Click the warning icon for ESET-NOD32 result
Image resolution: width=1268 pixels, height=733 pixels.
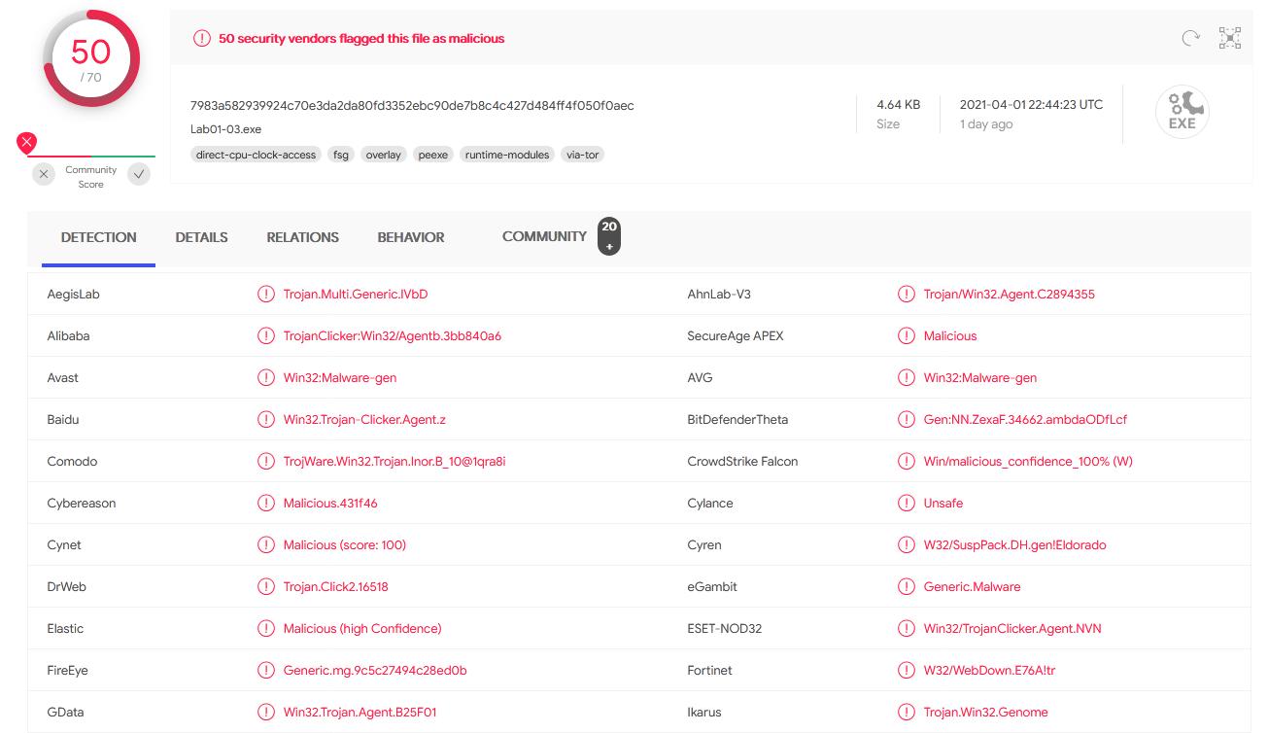906,628
